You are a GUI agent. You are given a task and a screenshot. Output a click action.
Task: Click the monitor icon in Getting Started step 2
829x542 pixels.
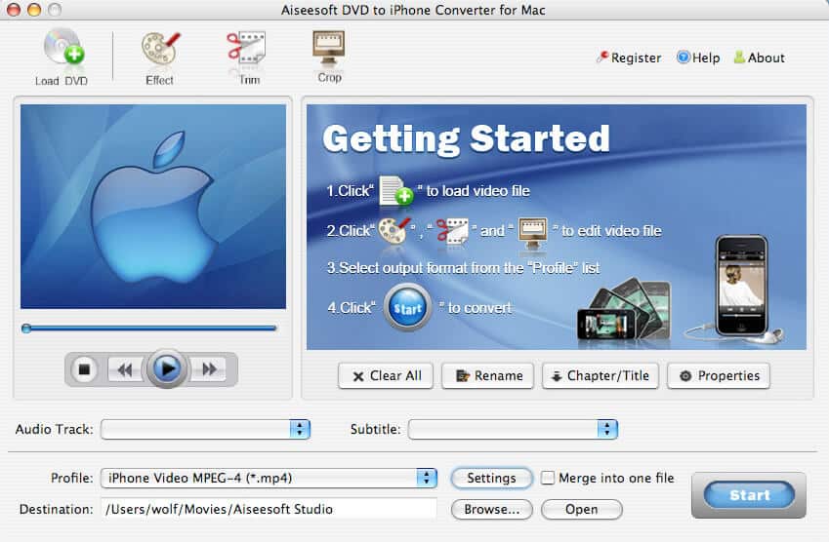533,233
